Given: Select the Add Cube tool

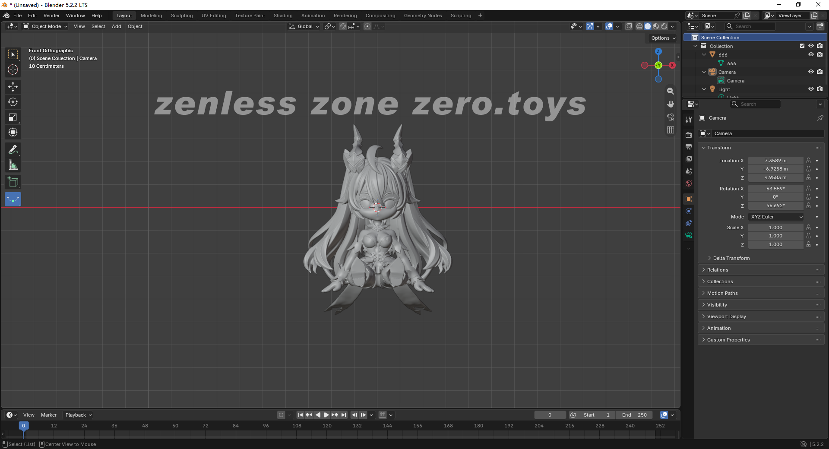Looking at the screenshot, I should coord(13,182).
